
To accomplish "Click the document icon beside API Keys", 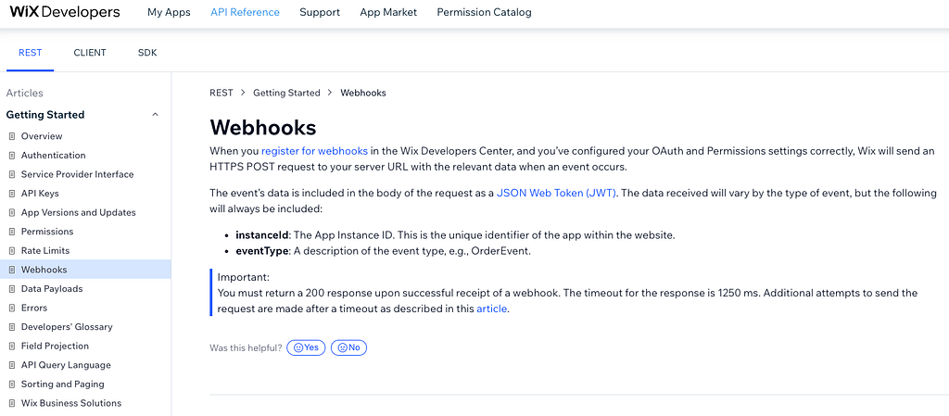I will 12,194.
